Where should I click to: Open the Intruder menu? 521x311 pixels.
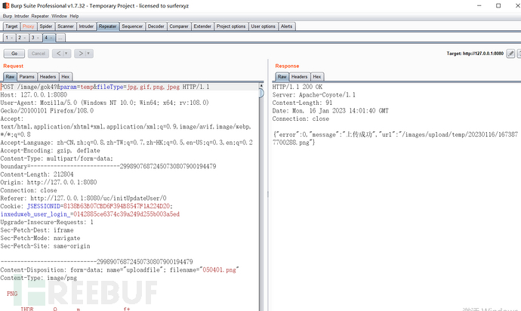click(22, 16)
